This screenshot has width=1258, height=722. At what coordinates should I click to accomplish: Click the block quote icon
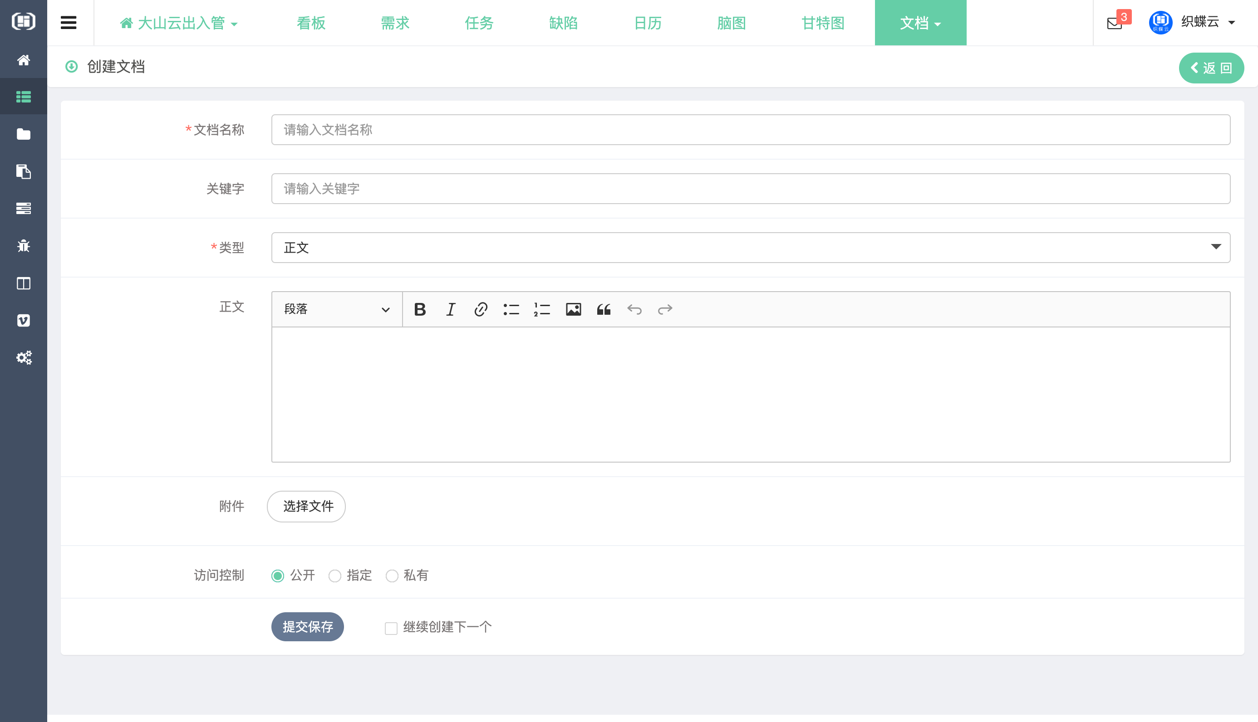point(603,309)
